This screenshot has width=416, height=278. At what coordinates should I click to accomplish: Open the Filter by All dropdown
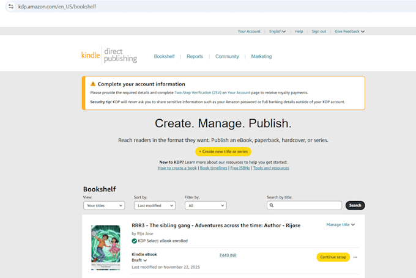coord(206,206)
